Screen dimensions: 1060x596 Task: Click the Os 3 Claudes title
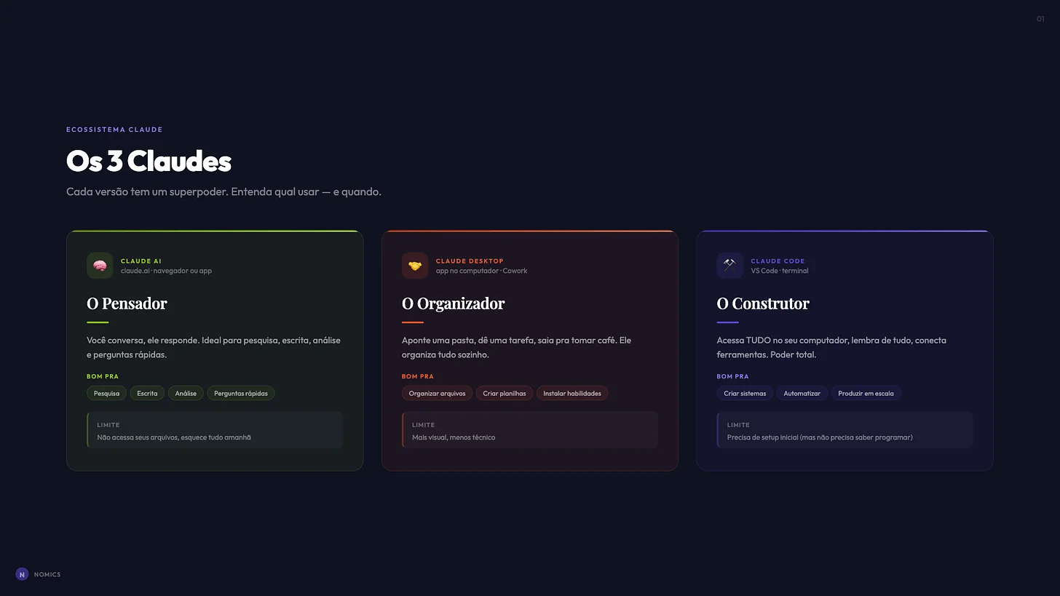(x=149, y=161)
